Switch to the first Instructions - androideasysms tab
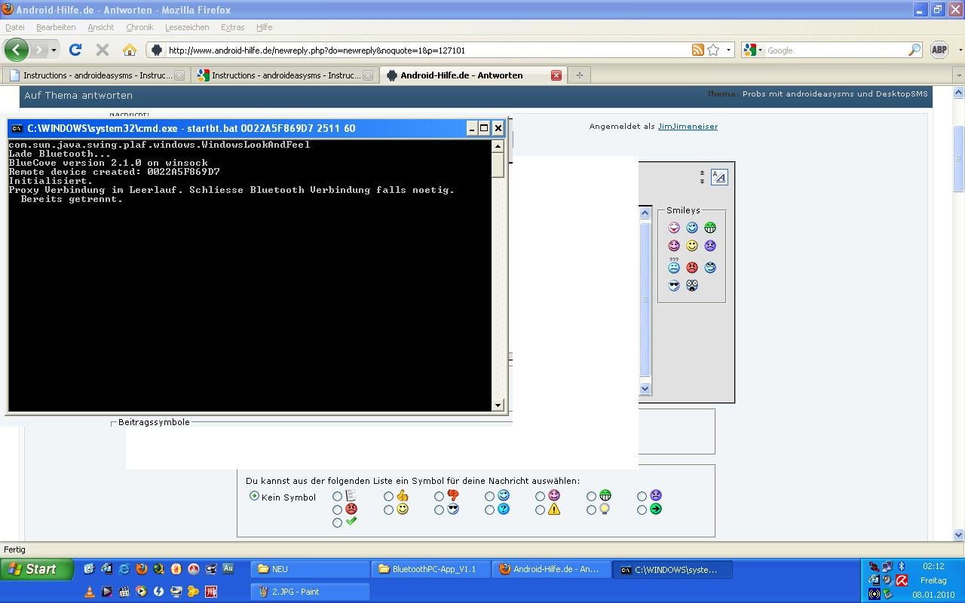 (96, 75)
